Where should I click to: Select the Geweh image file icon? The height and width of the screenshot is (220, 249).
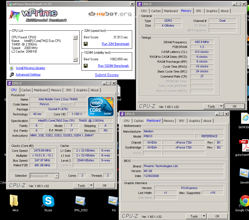[x=244, y=173]
